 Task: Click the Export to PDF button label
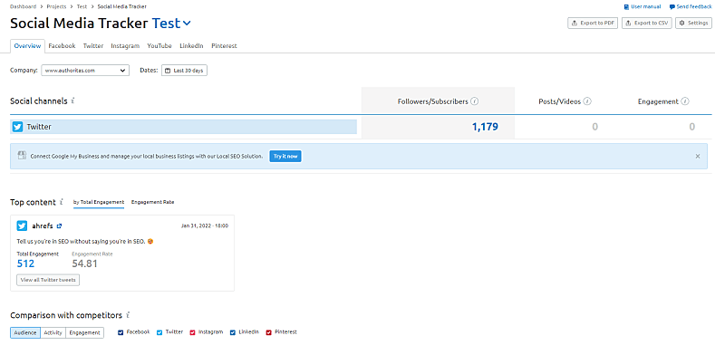597,23
